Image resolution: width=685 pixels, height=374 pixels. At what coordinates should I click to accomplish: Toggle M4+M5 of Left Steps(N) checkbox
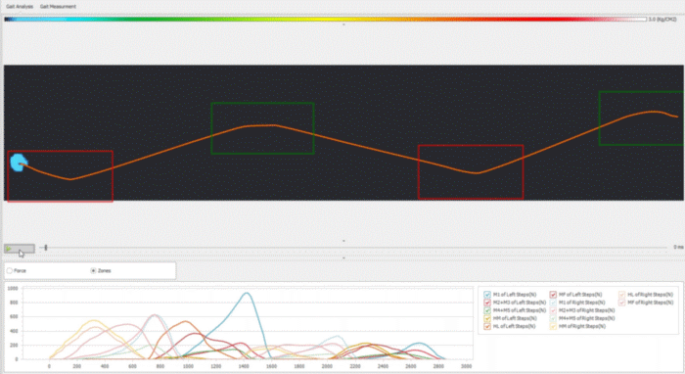click(x=487, y=310)
